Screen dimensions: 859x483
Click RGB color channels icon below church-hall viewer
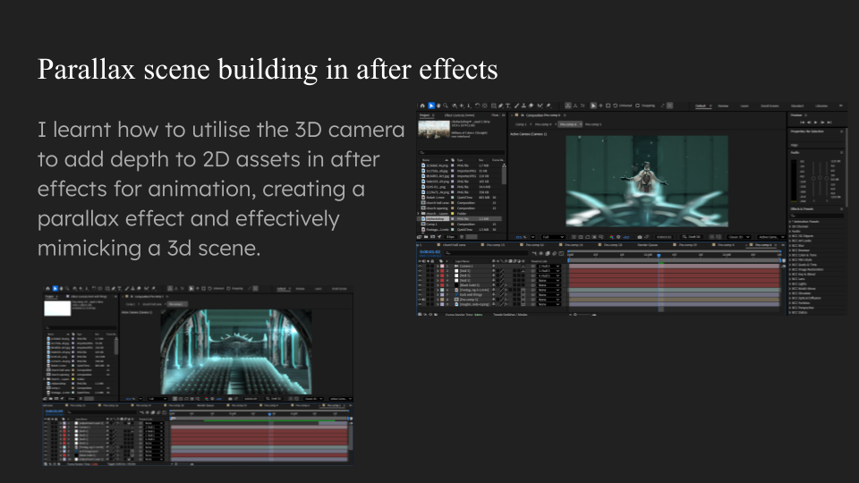click(207, 399)
